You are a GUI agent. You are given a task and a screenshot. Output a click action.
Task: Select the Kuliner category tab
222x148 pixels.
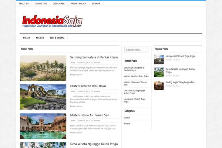coord(40,38)
